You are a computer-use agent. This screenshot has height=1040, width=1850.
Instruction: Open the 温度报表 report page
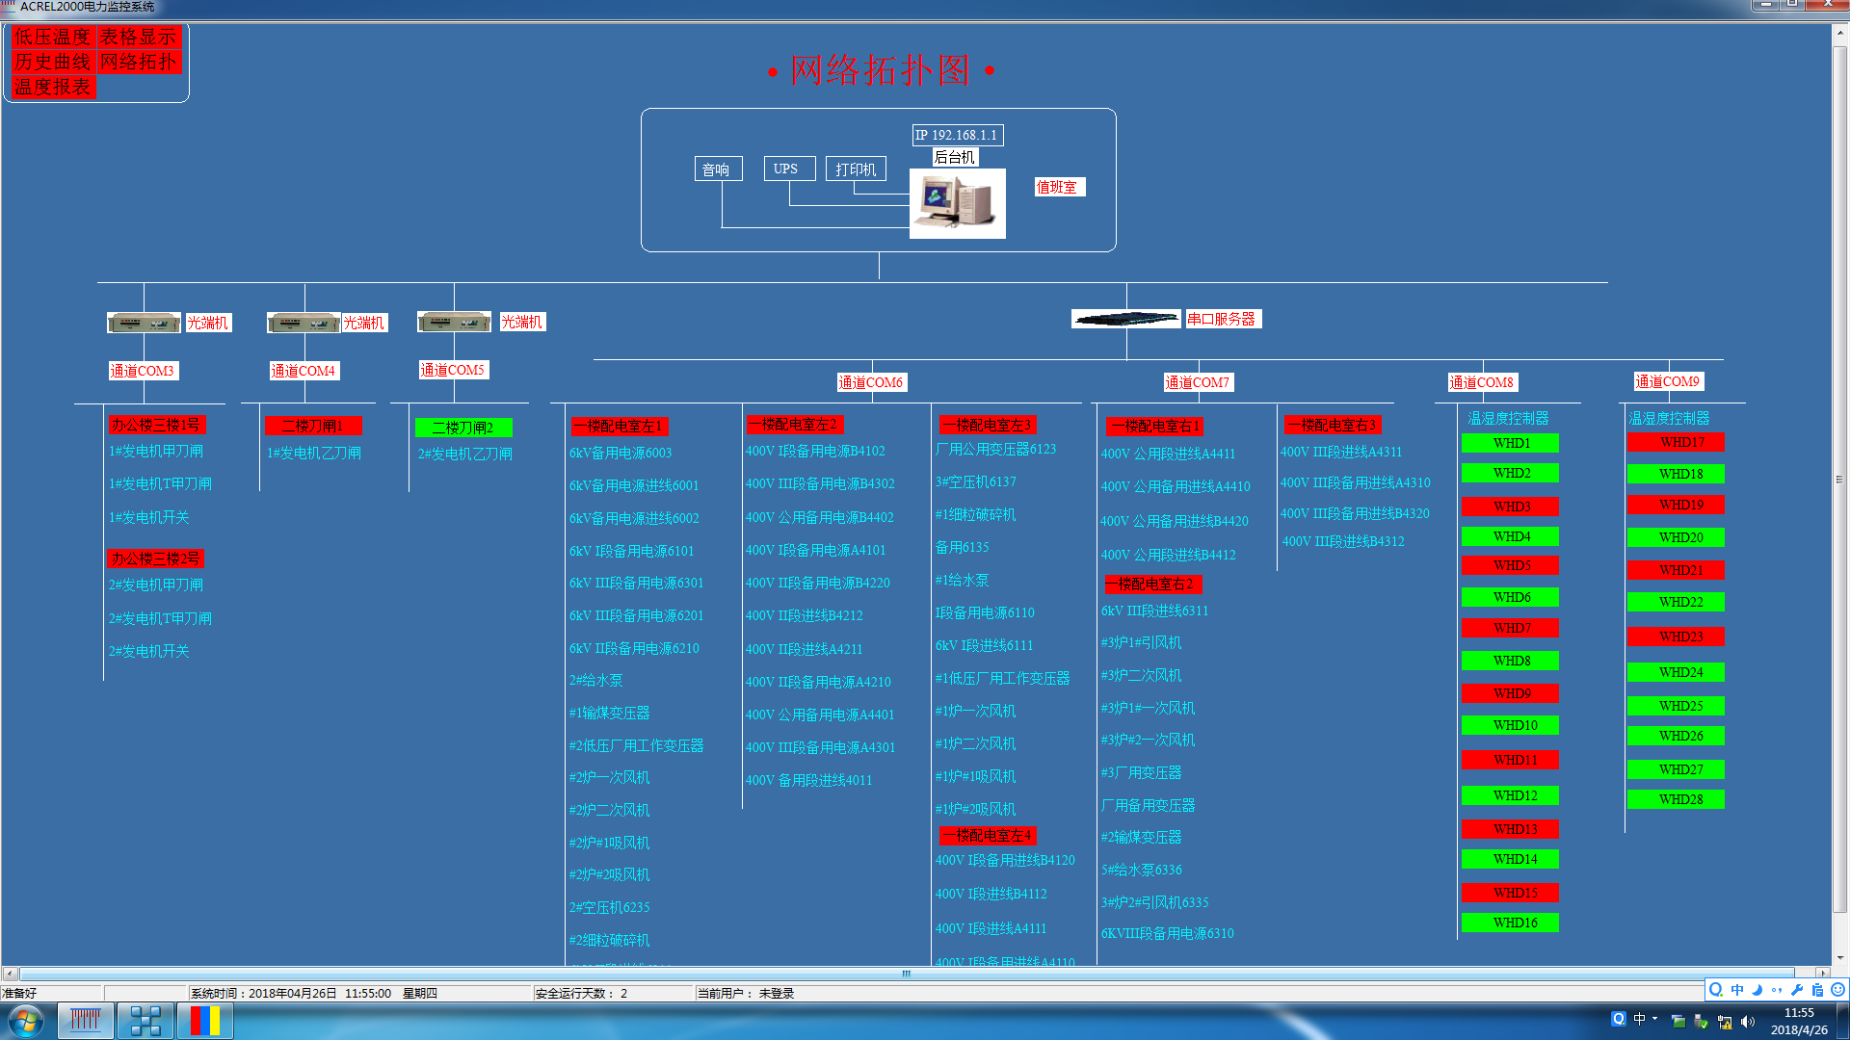coord(52,87)
